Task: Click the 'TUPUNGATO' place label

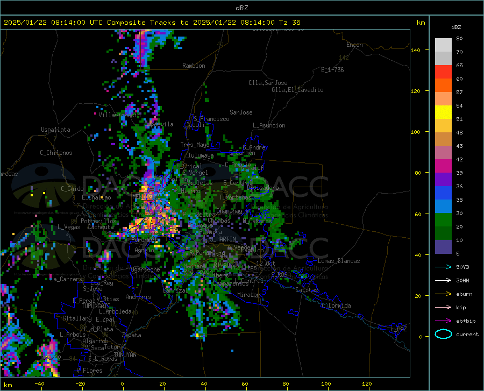Action: click(96, 306)
